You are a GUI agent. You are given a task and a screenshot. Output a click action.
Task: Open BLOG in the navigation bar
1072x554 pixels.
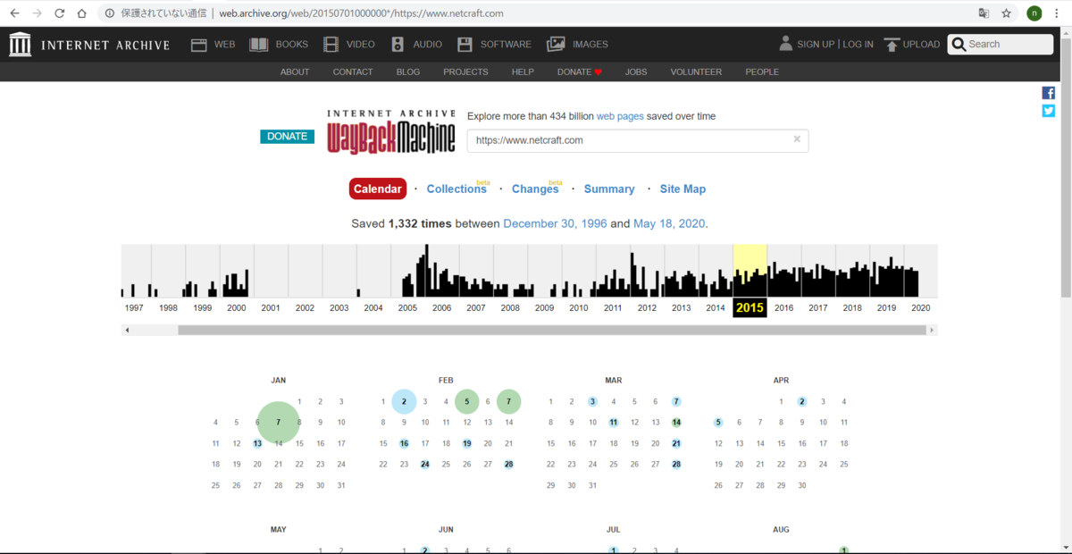tap(408, 71)
